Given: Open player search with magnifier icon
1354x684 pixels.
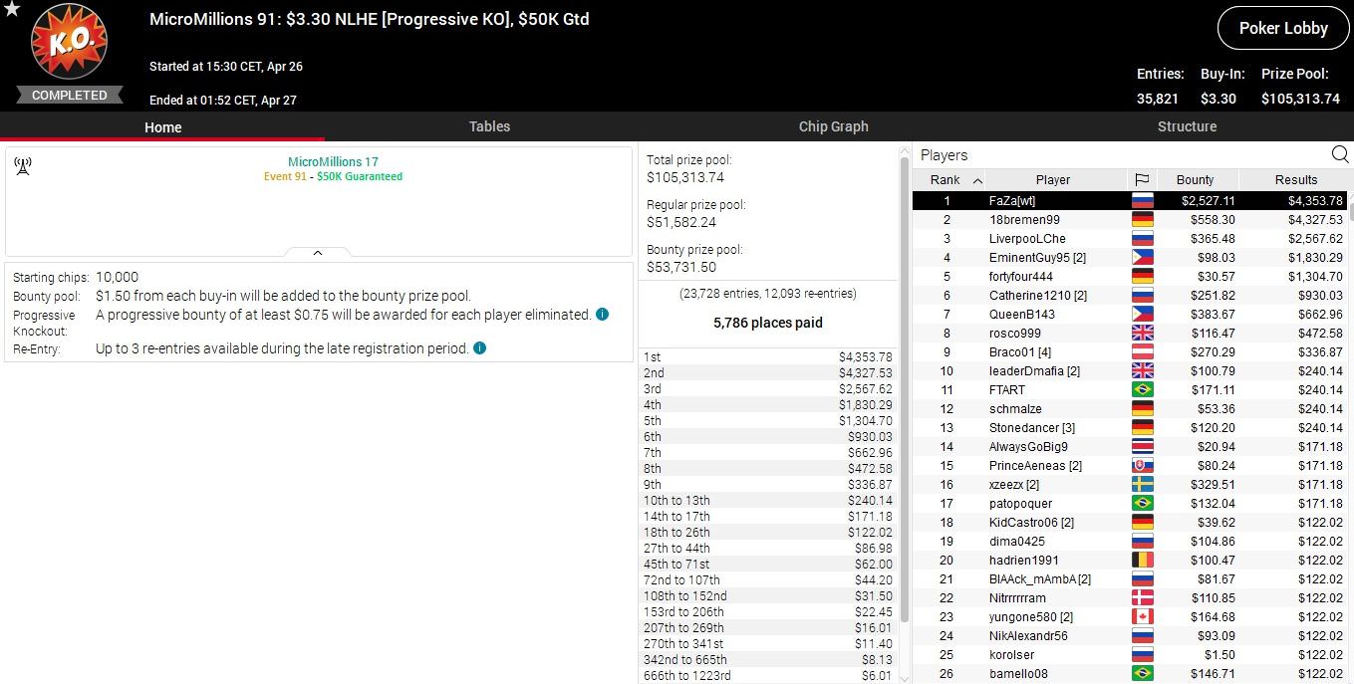Looking at the screenshot, I should coord(1340,154).
